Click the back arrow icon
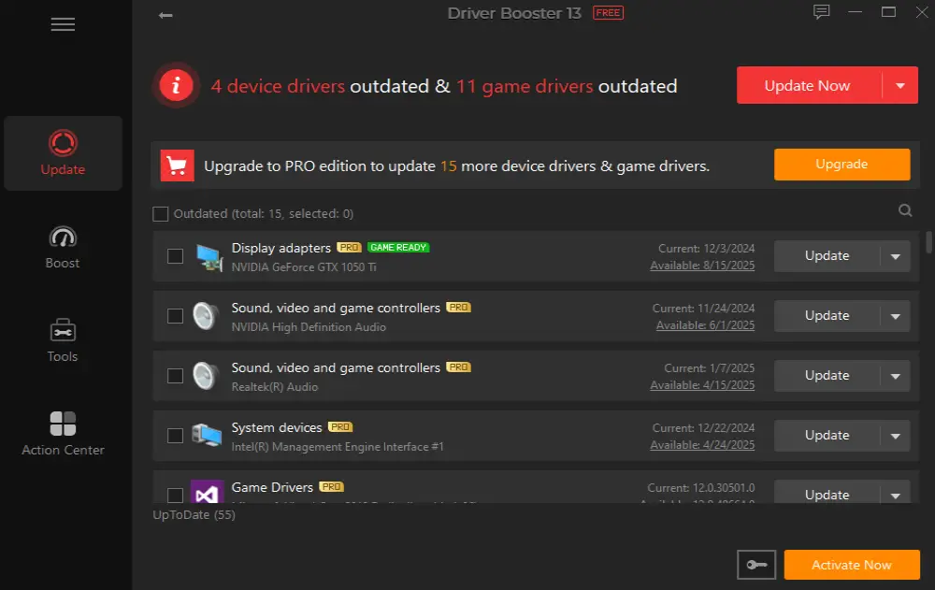 165,15
